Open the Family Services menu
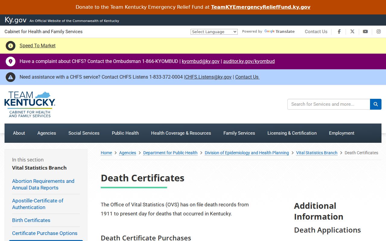The image size is (386, 241). 239,133
